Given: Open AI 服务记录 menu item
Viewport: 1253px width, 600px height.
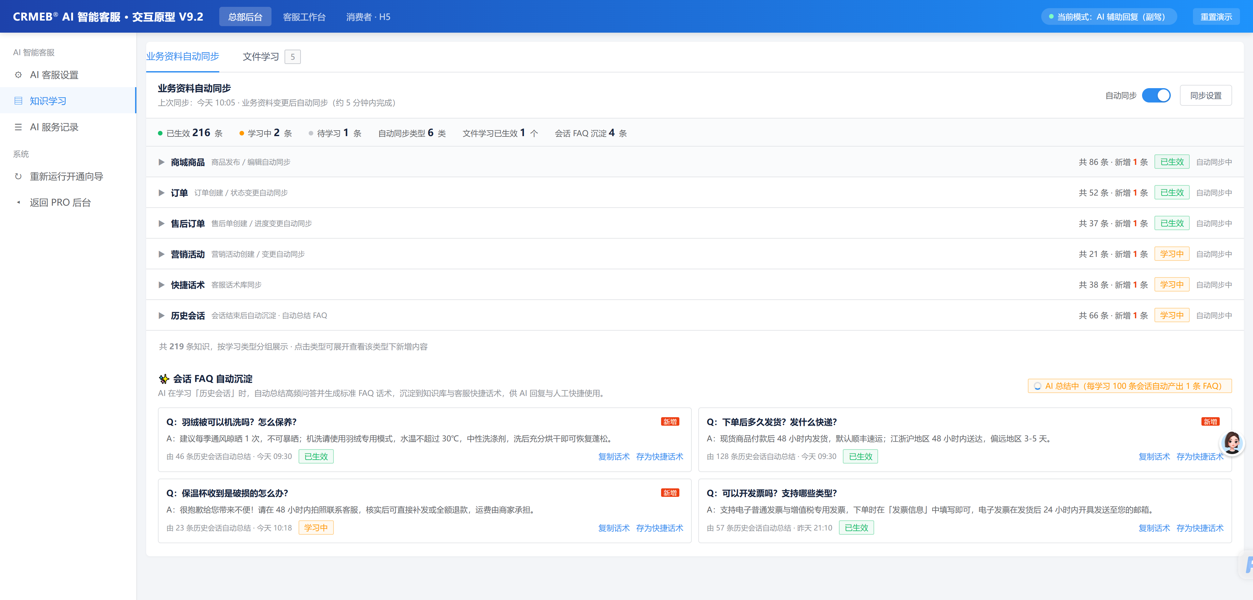Looking at the screenshot, I should pyautogui.click(x=68, y=127).
